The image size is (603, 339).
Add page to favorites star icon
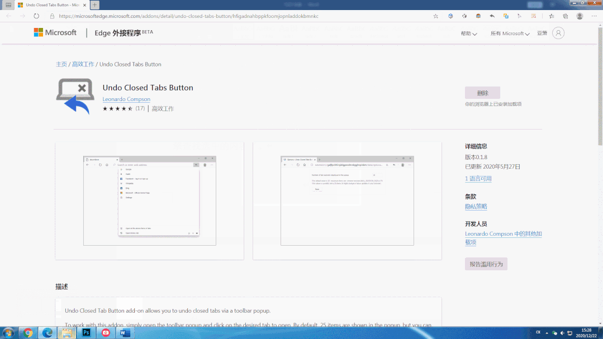436,16
